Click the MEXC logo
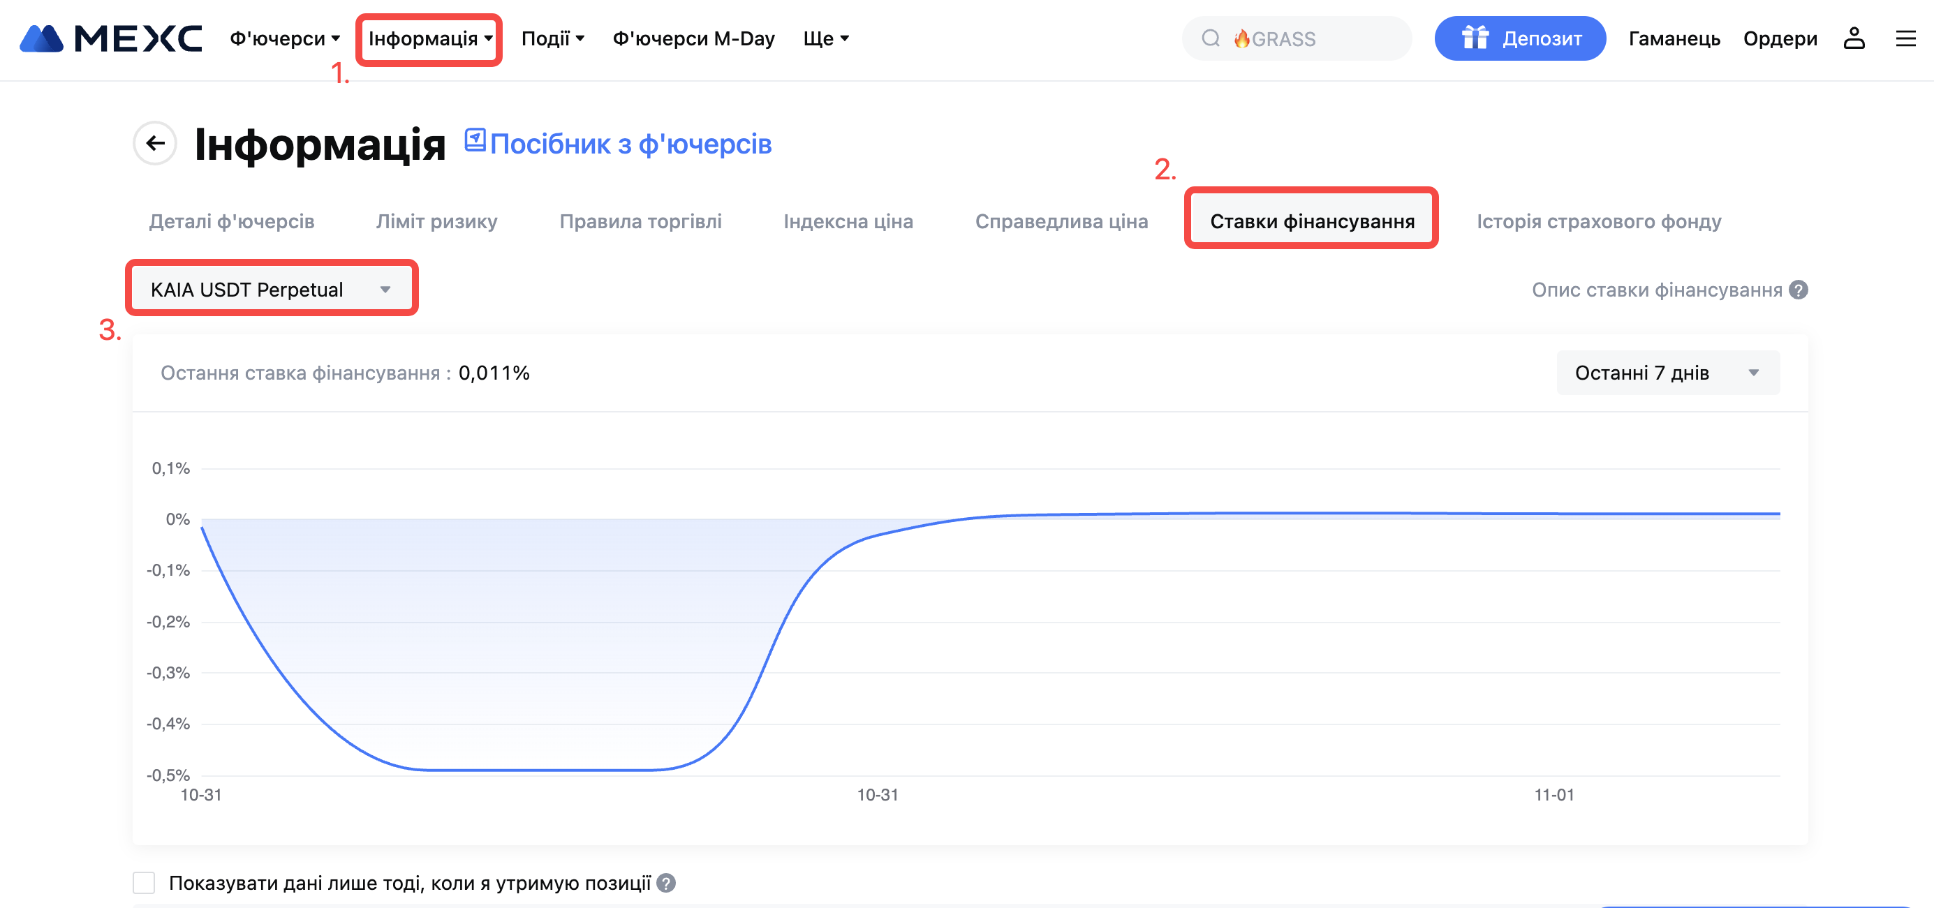The height and width of the screenshot is (908, 1934). [111, 38]
